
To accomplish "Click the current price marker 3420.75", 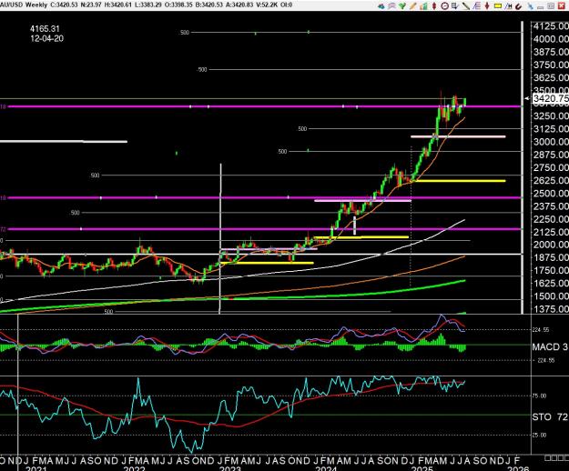I will pyautogui.click(x=550, y=98).
